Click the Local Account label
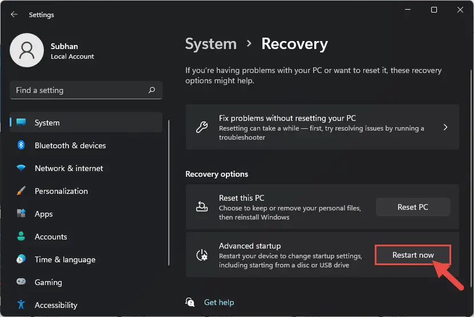This screenshot has height=317, width=474. (72, 56)
